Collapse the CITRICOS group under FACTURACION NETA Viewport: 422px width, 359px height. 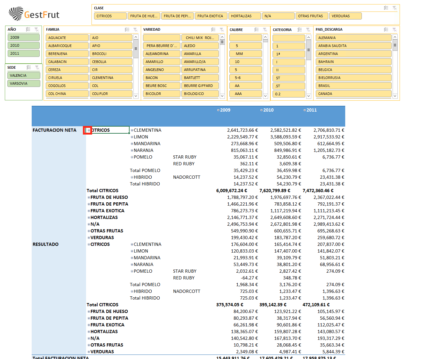pos(89,130)
